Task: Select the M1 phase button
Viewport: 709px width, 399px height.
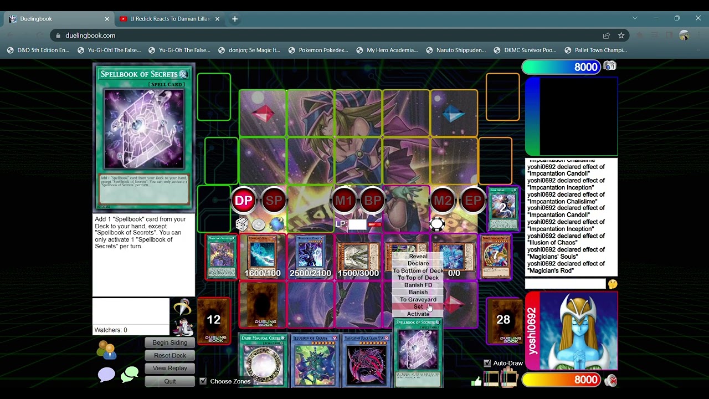Action: tap(343, 201)
